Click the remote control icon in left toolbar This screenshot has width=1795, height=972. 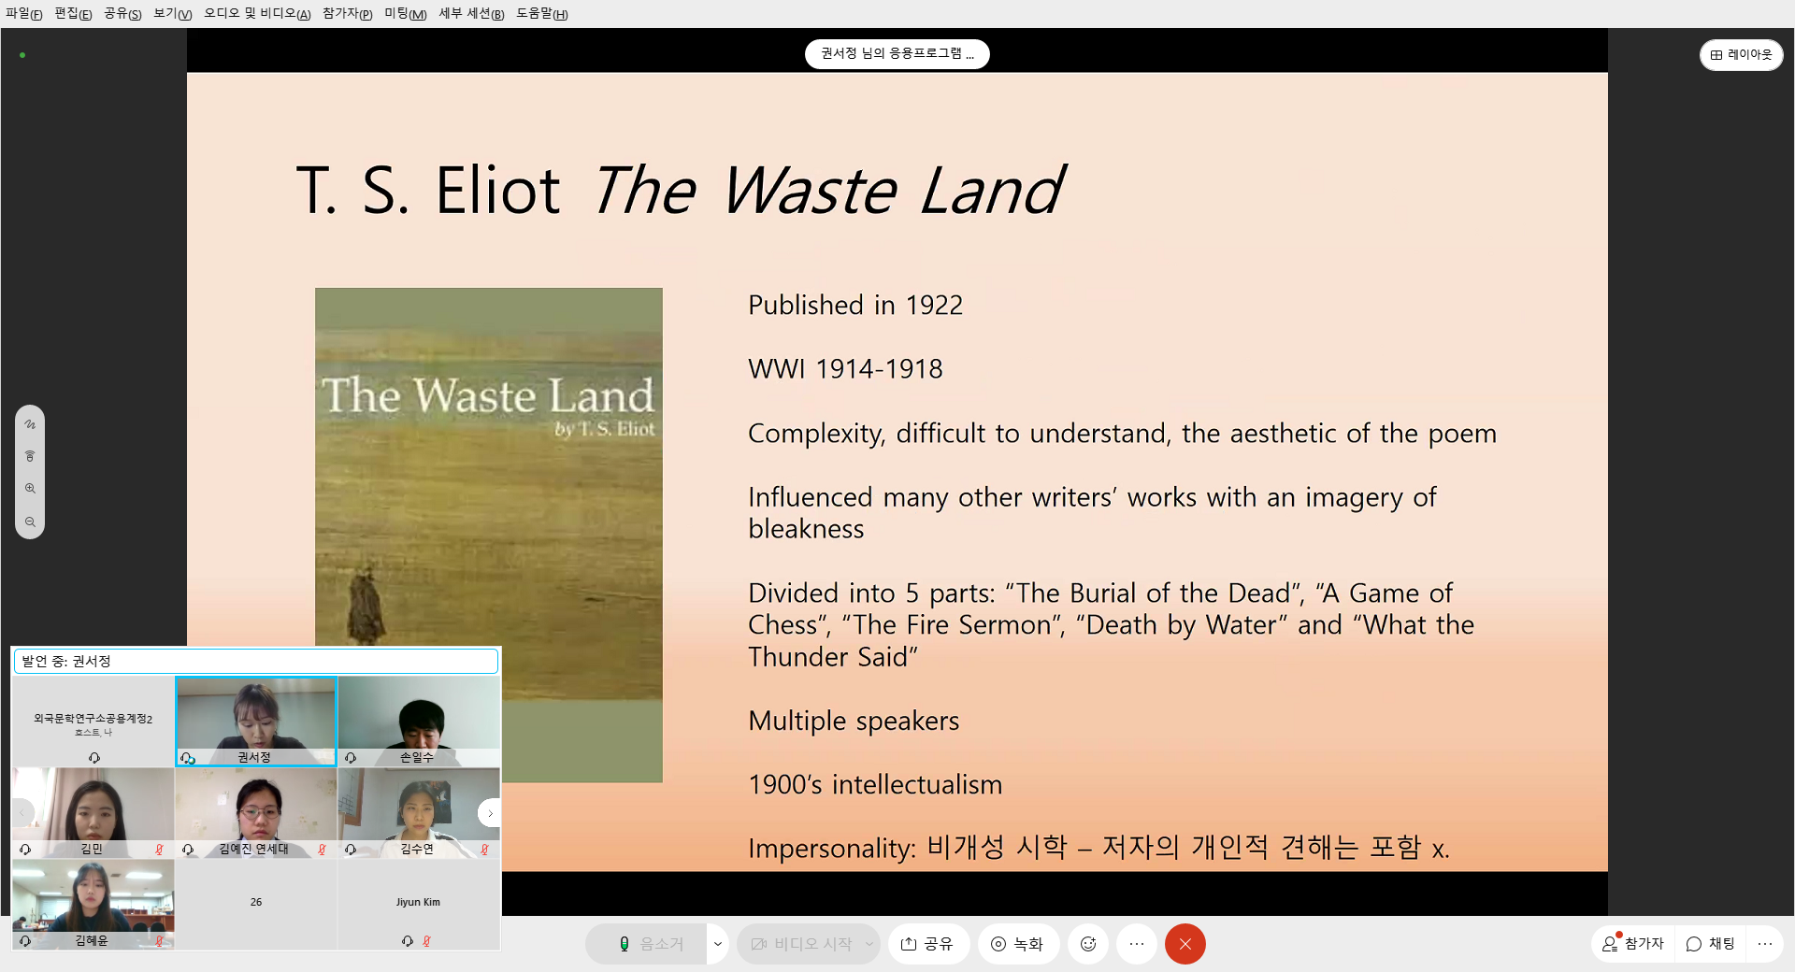30,456
